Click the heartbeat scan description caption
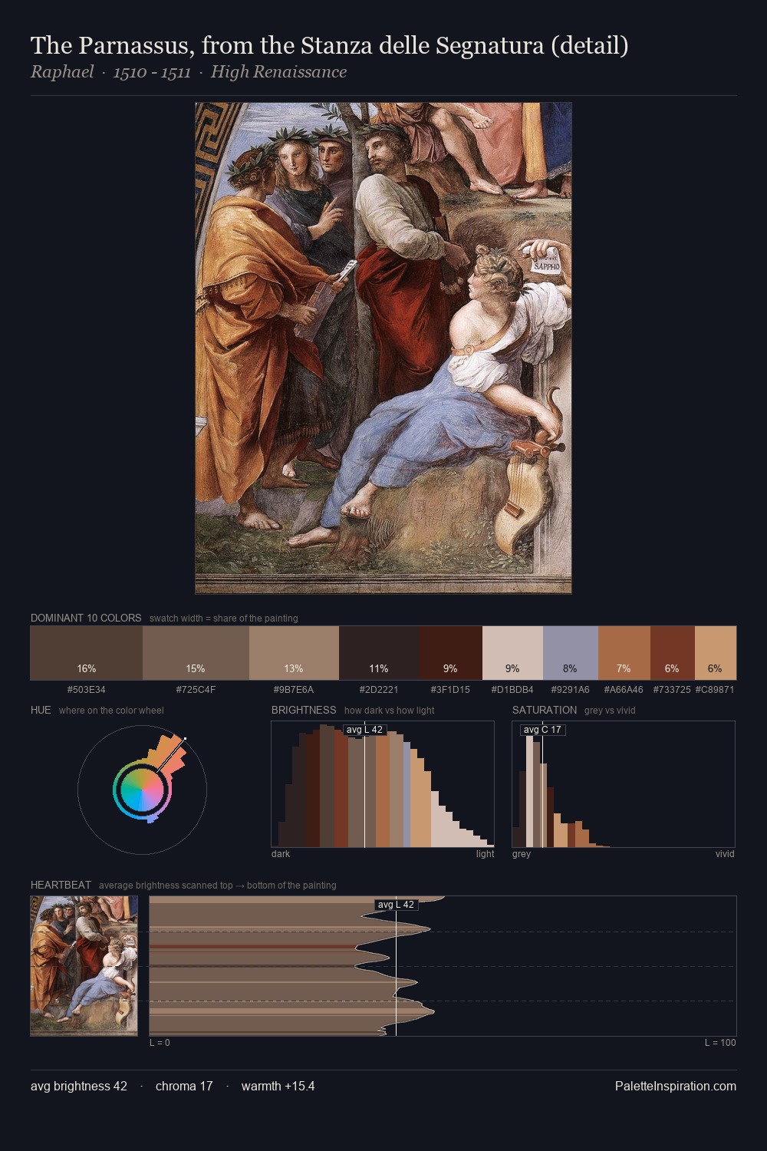767x1151 pixels. [217, 886]
